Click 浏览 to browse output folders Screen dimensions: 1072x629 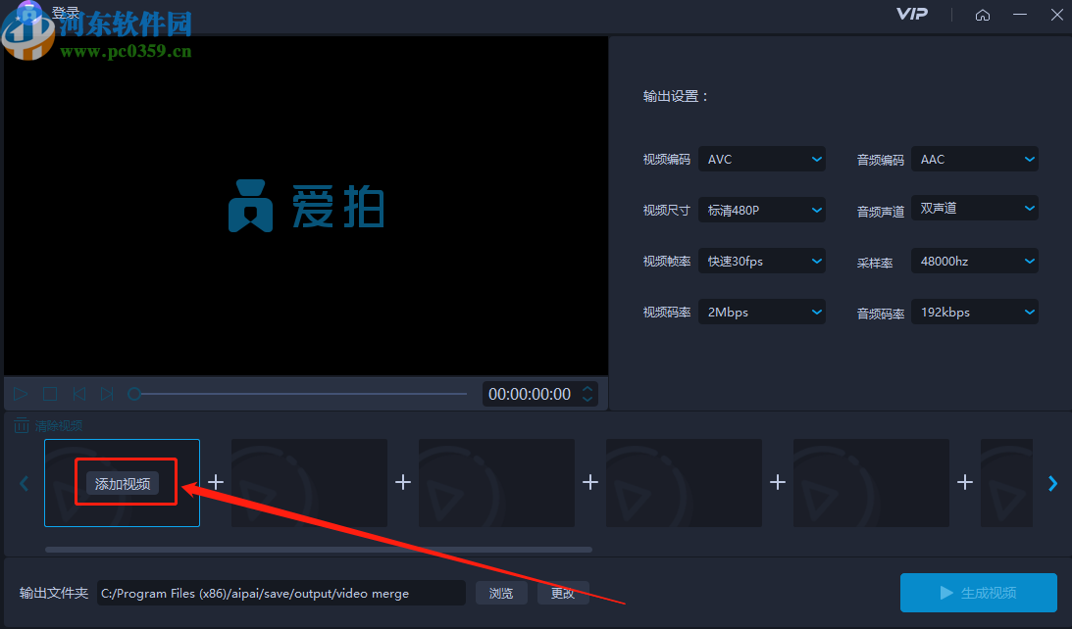501,593
